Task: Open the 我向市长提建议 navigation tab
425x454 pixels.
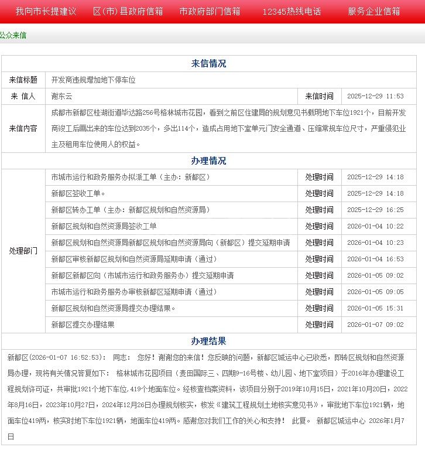Action: [x=46, y=11]
